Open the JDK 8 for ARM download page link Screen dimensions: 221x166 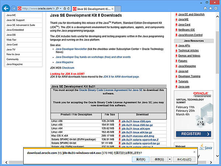pyautogui.click(x=121, y=77)
